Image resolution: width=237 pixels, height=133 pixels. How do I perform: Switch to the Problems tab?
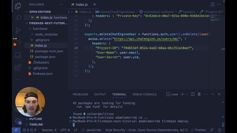[x=80, y=95]
